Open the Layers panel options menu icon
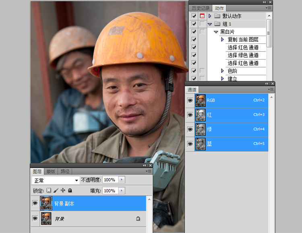 tap(149, 171)
